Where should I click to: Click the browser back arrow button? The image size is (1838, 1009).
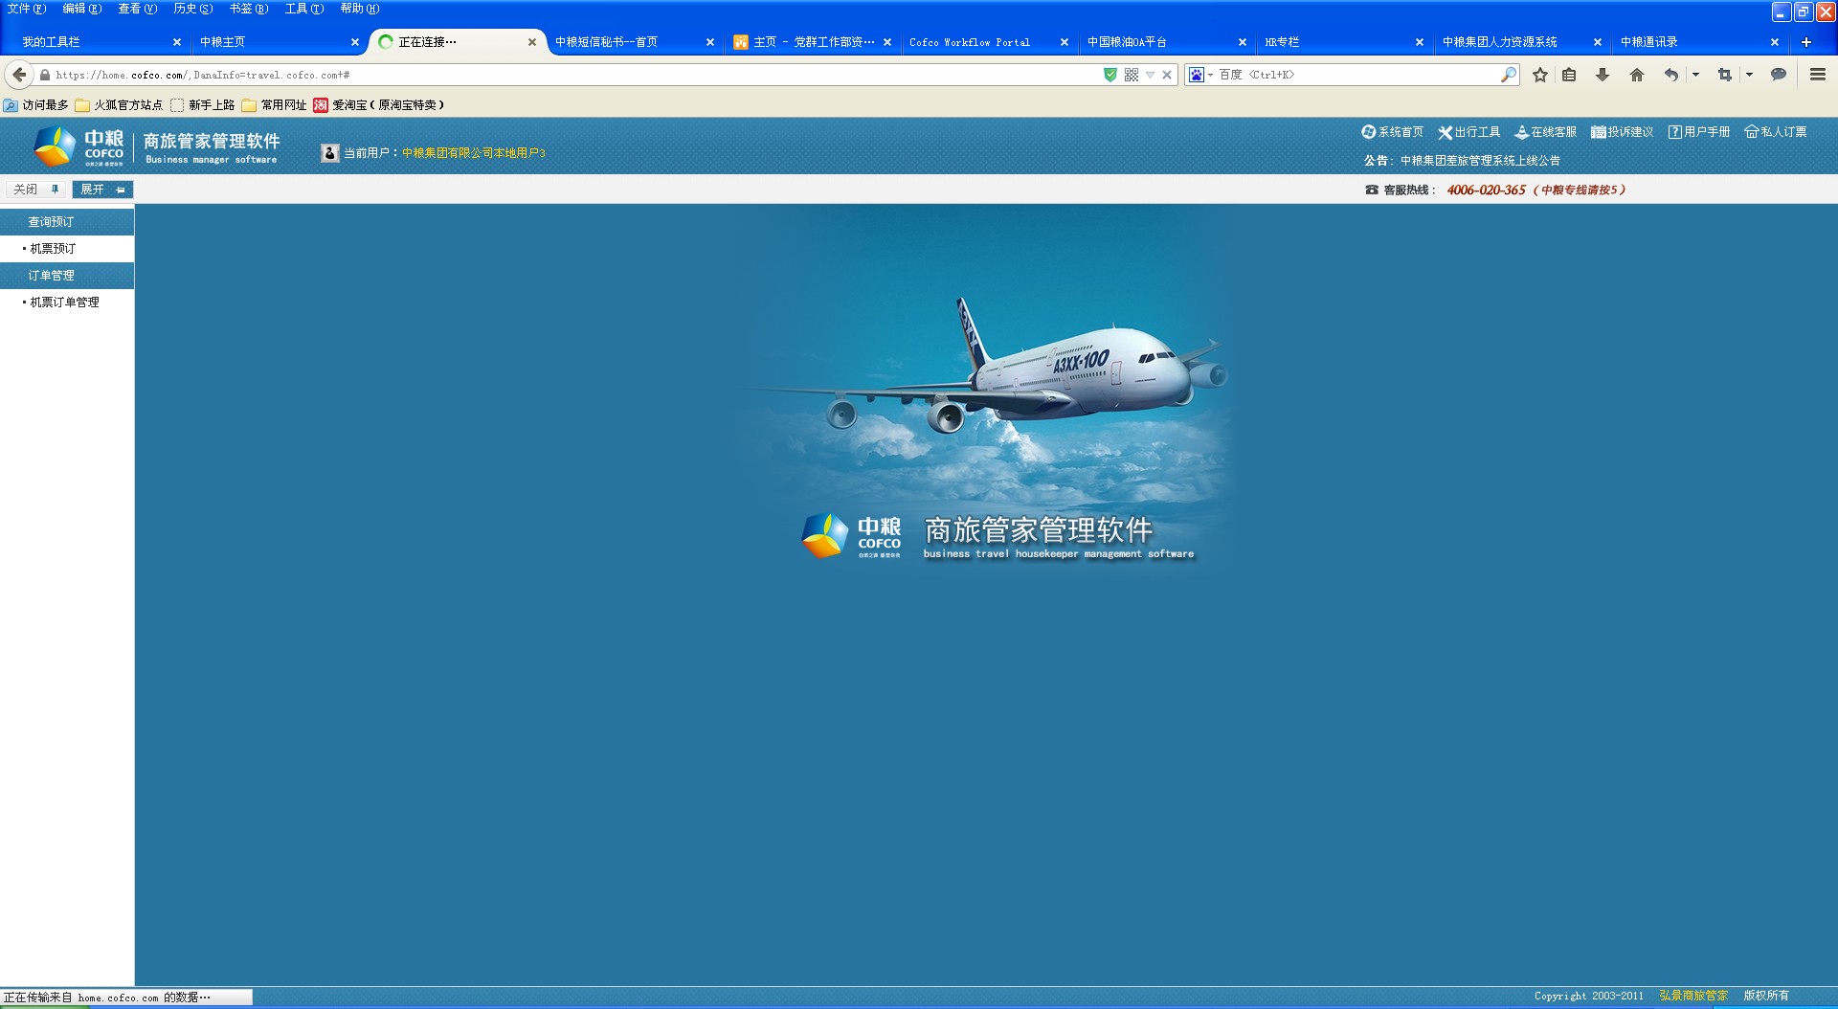coord(19,75)
